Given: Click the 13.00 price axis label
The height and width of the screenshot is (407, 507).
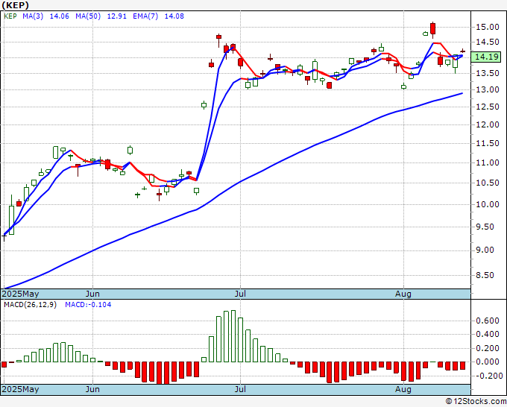Looking at the screenshot, I should [x=488, y=89].
